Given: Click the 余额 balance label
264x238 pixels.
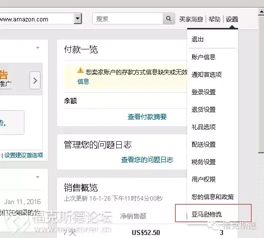Looking at the screenshot, I should (x=70, y=101).
